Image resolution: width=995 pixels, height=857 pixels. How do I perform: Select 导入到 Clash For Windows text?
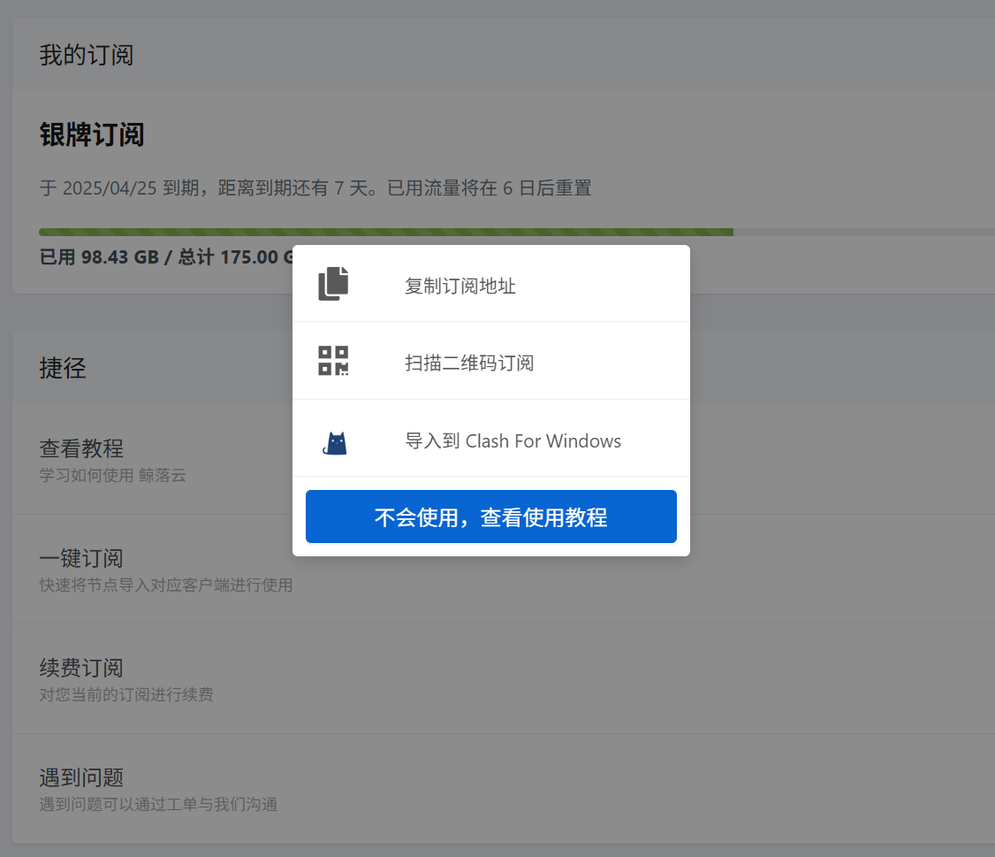click(513, 440)
